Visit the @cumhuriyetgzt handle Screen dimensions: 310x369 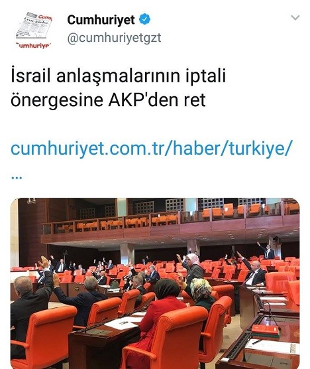point(115,38)
